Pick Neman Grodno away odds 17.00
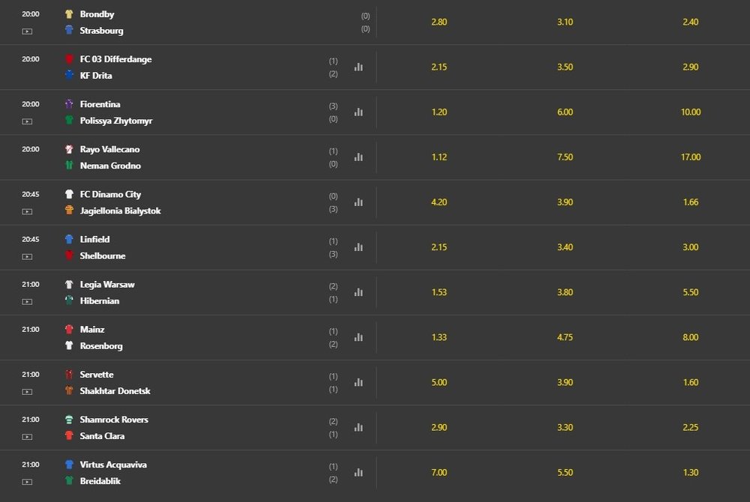 click(691, 157)
